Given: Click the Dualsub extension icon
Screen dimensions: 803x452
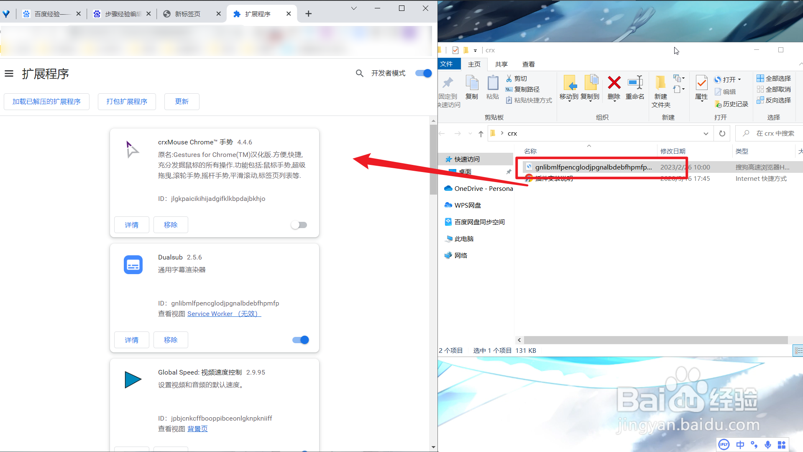Looking at the screenshot, I should [x=133, y=265].
